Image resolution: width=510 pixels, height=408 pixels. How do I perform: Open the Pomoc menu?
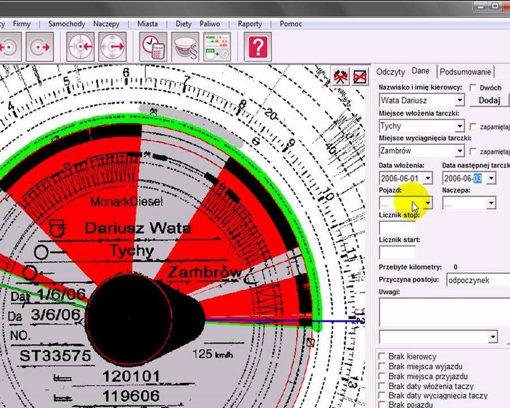(x=291, y=24)
